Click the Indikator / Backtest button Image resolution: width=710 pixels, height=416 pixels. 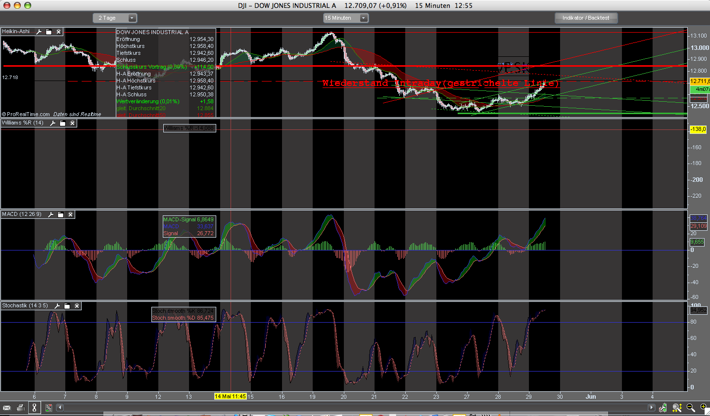pyautogui.click(x=586, y=18)
